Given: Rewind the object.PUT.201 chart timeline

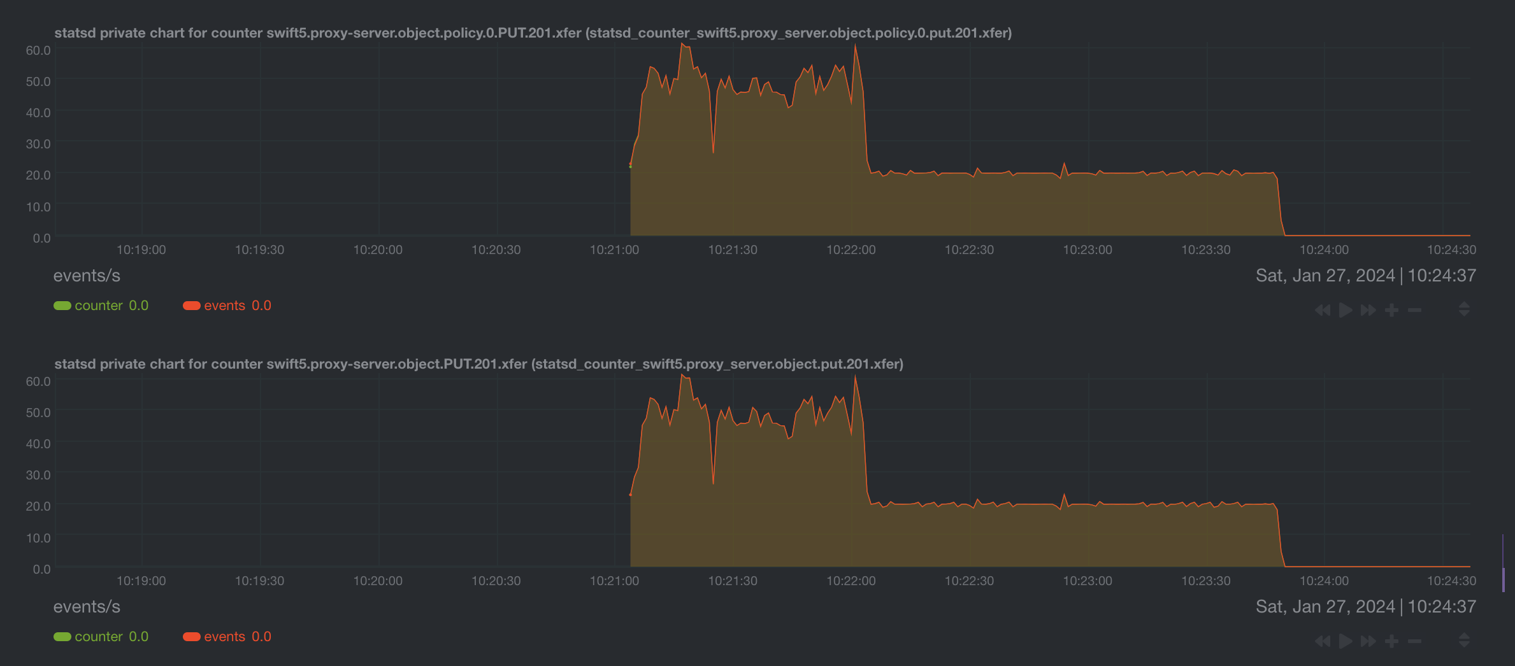Looking at the screenshot, I should click(1323, 641).
